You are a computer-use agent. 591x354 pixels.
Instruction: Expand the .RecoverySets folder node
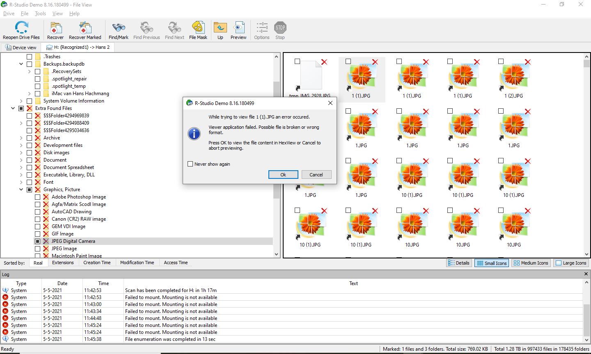30,71
